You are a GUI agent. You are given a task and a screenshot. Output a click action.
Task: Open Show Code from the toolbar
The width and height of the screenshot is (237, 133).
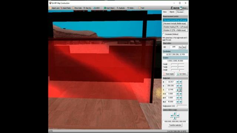[x=77, y=8]
